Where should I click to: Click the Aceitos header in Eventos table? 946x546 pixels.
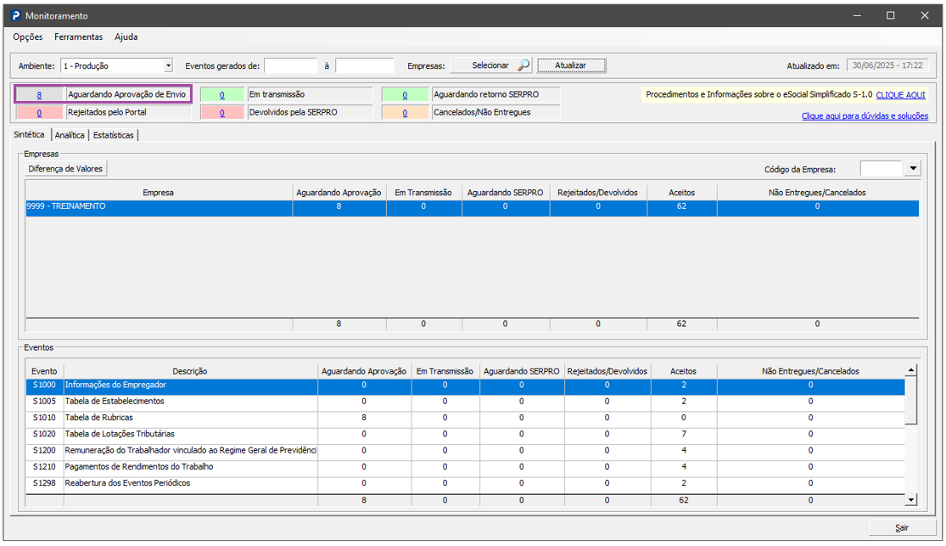684,371
